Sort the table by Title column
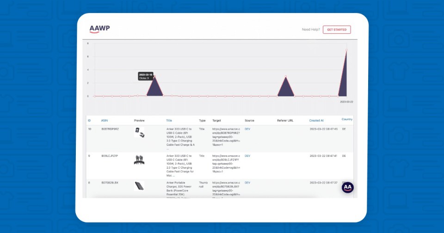Image resolution: width=444 pixels, height=233 pixels. point(169,121)
